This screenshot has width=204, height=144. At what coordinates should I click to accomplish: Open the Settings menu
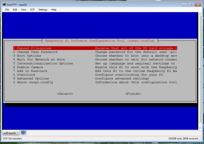click(43, 9)
